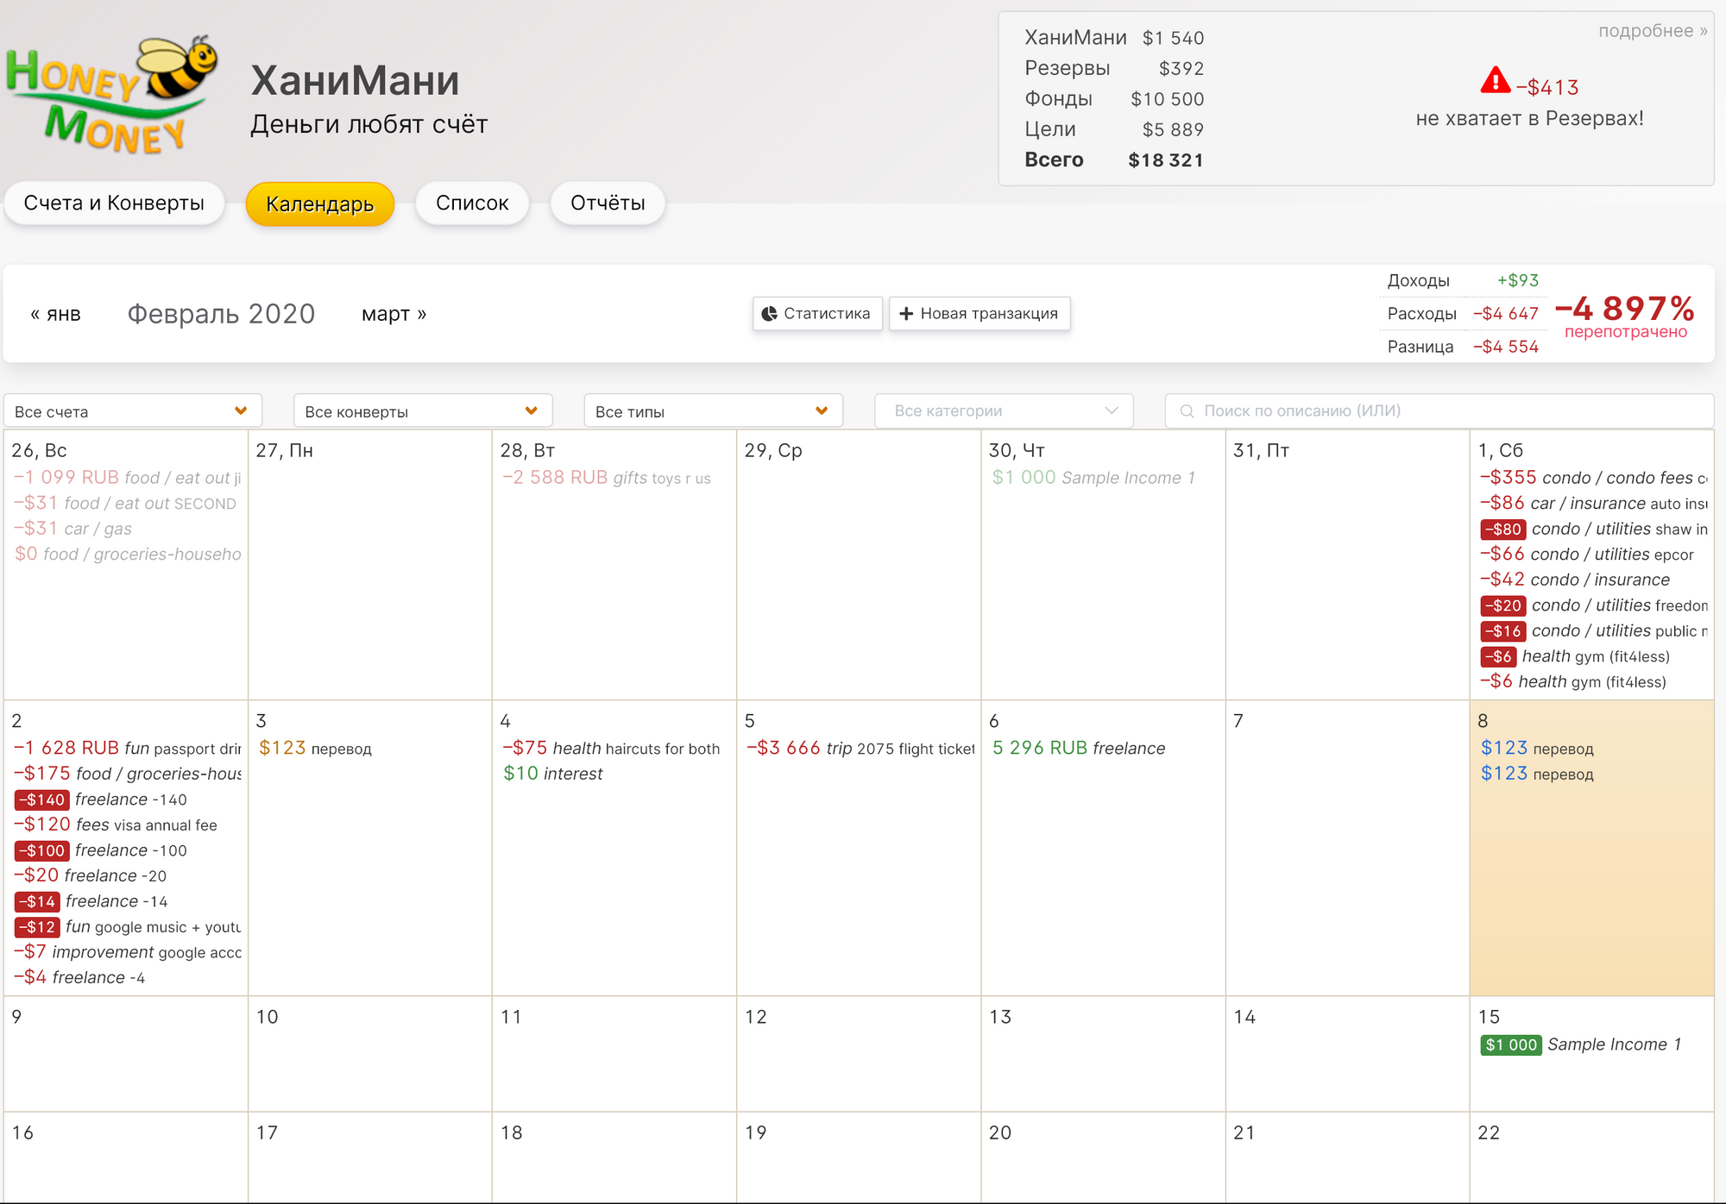
Task: Click the red warning triangle icon
Action: click(x=1495, y=81)
